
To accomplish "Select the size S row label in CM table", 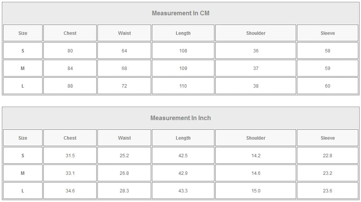I will [23, 51].
